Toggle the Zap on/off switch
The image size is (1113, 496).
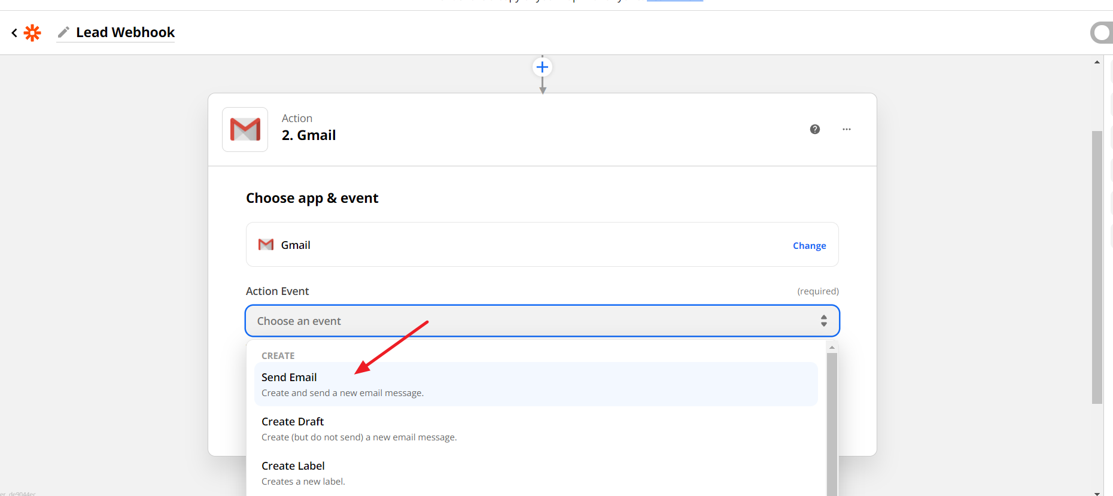(x=1101, y=32)
